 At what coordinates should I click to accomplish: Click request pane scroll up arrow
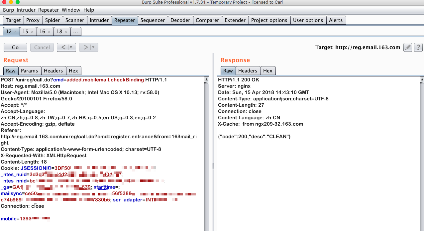click(x=206, y=80)
